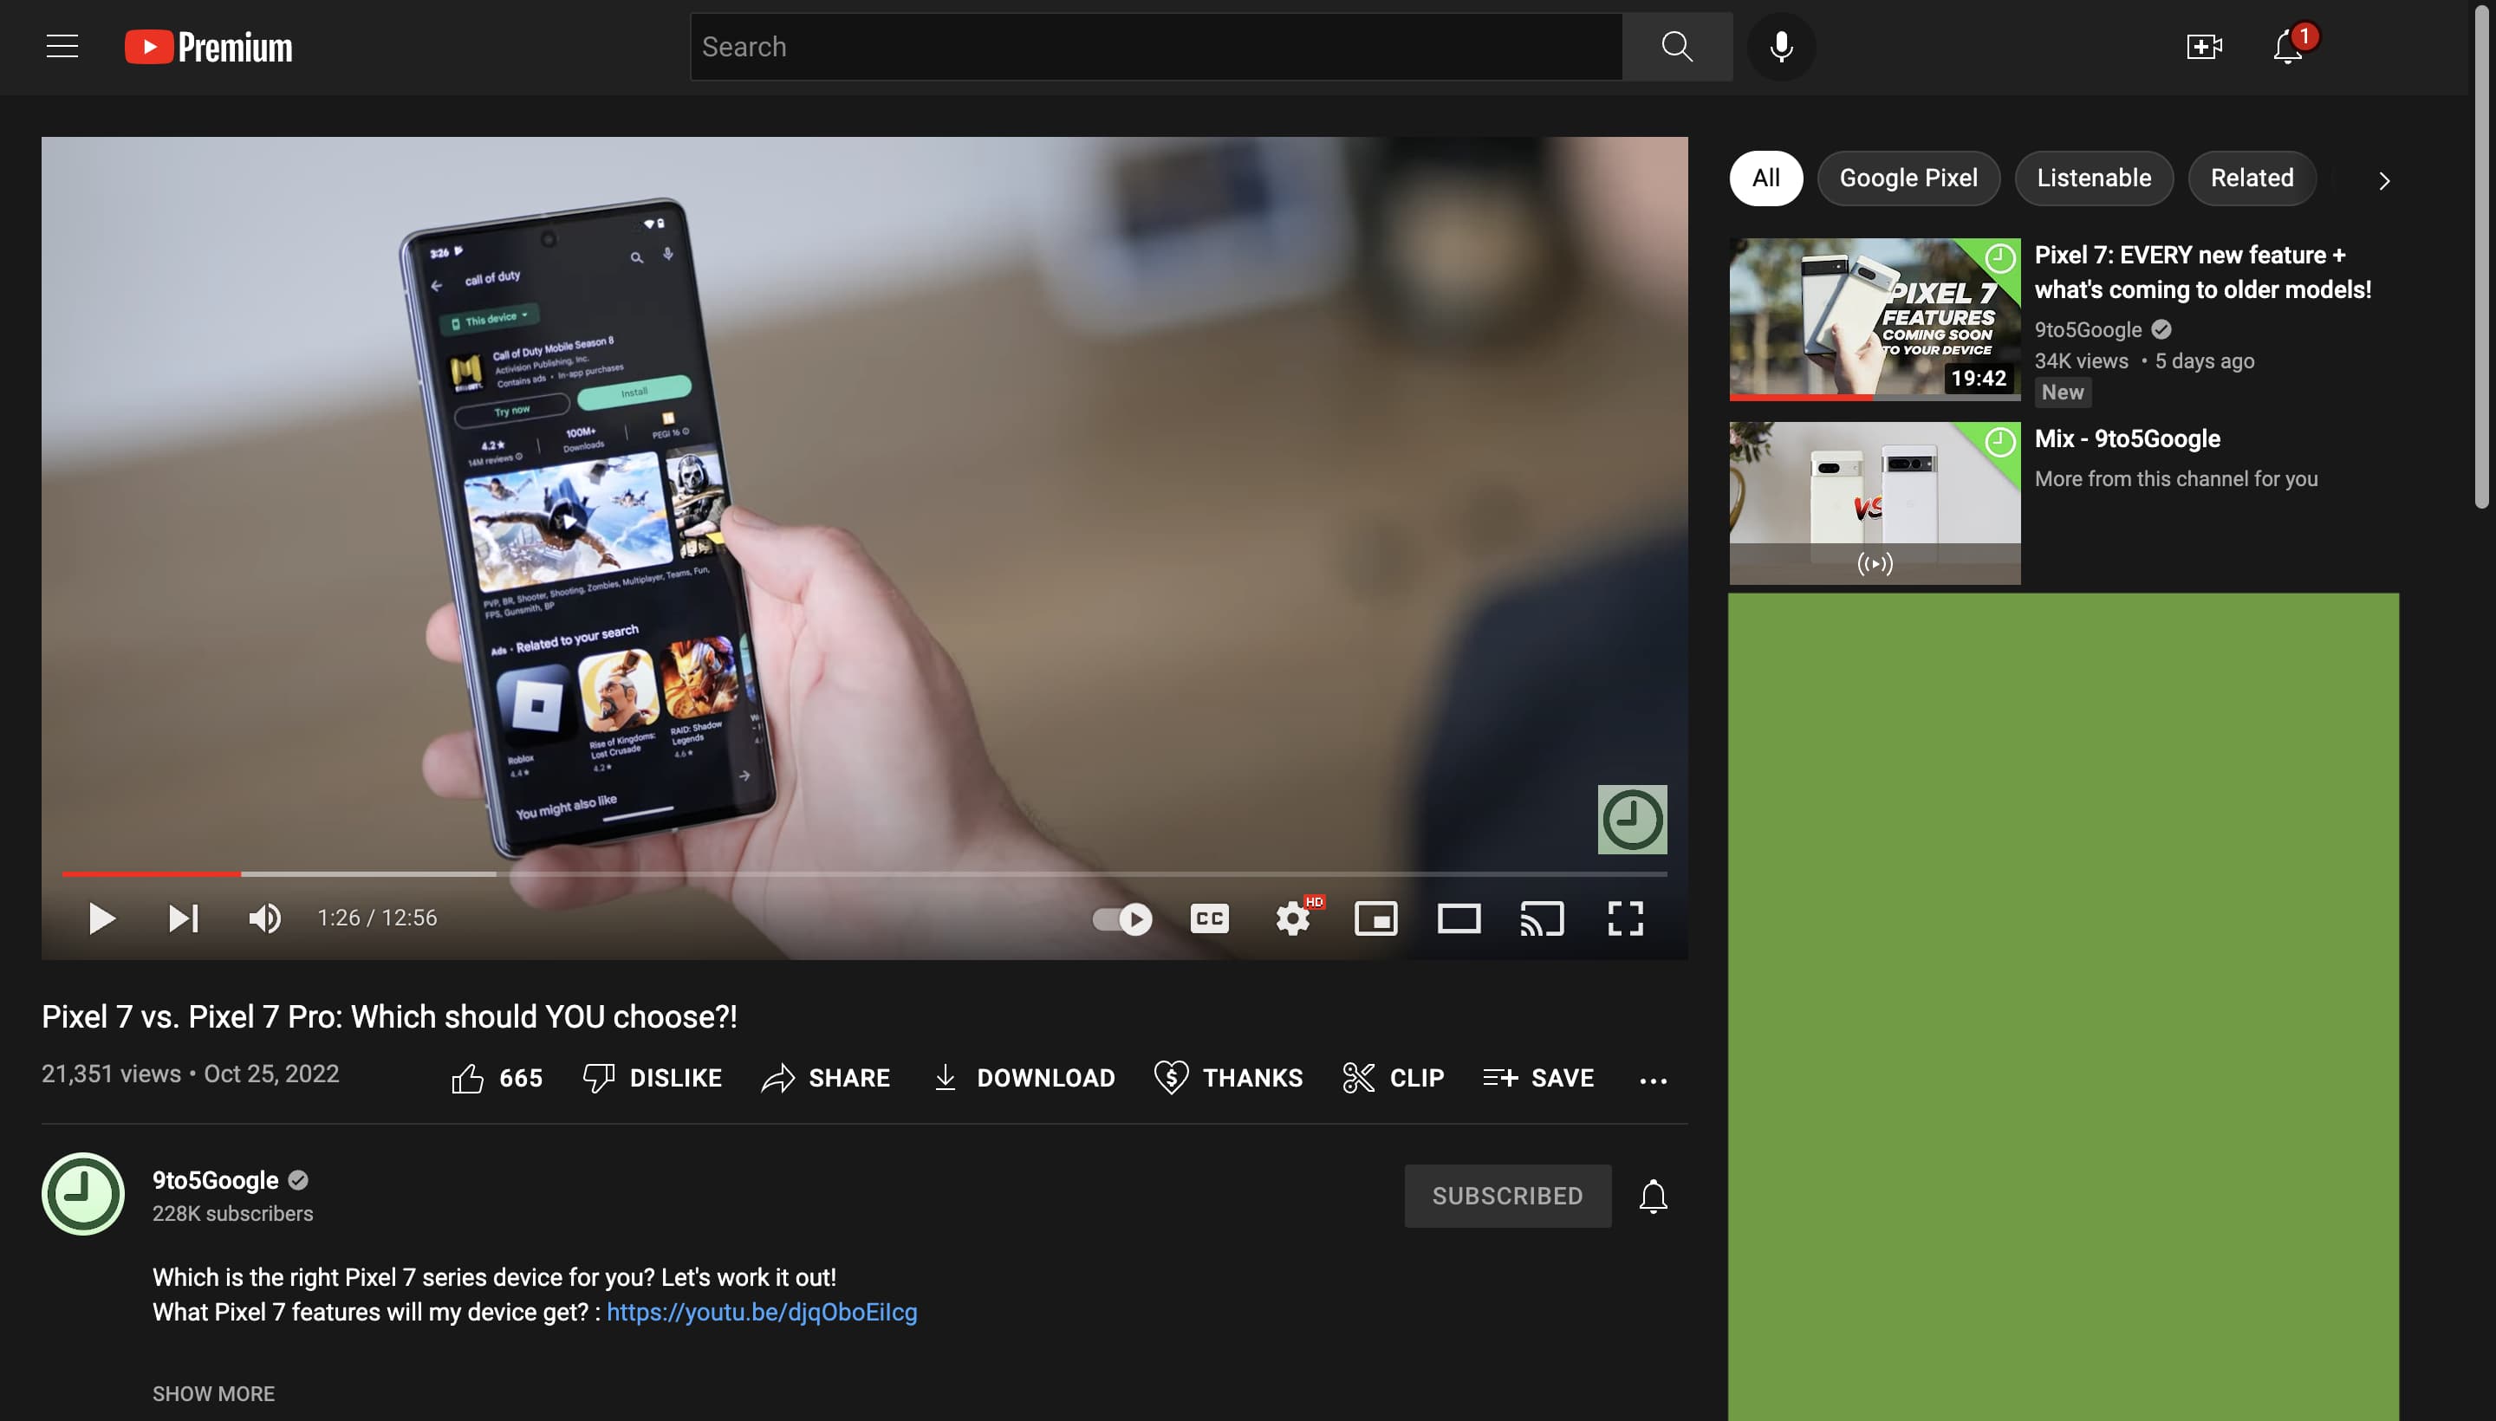Screen dimensions: 2496x1421
Task: Toggle channel notification bell beside Subscribed
Action: 1653,1196
